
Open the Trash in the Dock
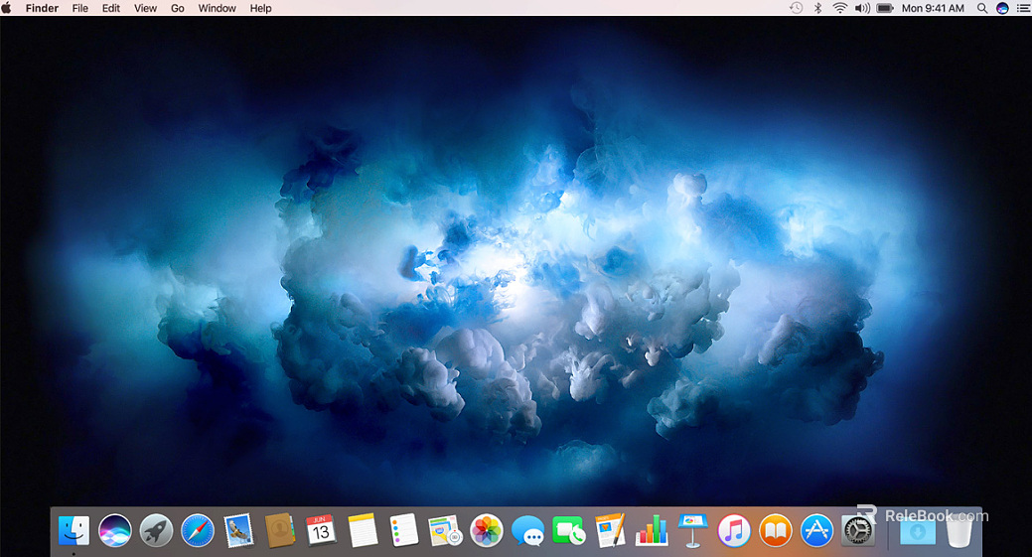click(958, 531)
